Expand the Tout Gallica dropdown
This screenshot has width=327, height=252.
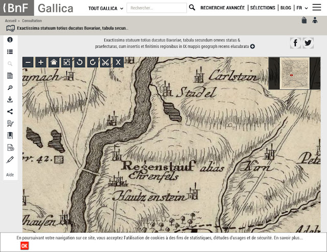[106, 8]
